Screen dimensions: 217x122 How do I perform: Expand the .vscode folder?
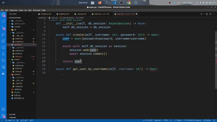point(17,27)
